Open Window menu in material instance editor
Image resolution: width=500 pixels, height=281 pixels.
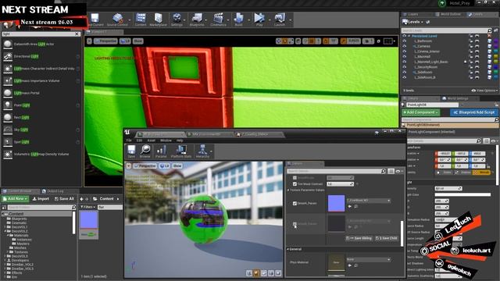click(166, 140)
